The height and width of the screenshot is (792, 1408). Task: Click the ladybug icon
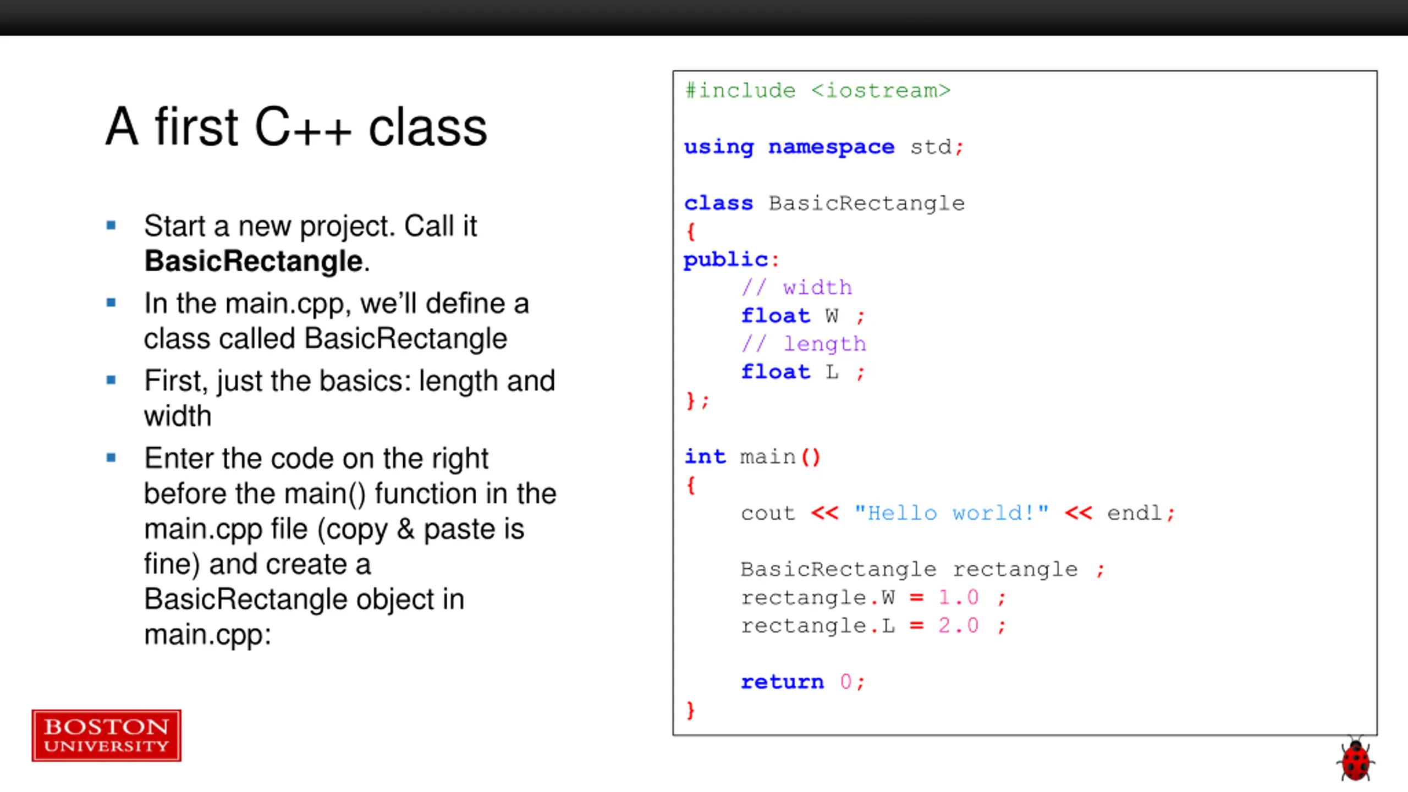(1355, 760)
